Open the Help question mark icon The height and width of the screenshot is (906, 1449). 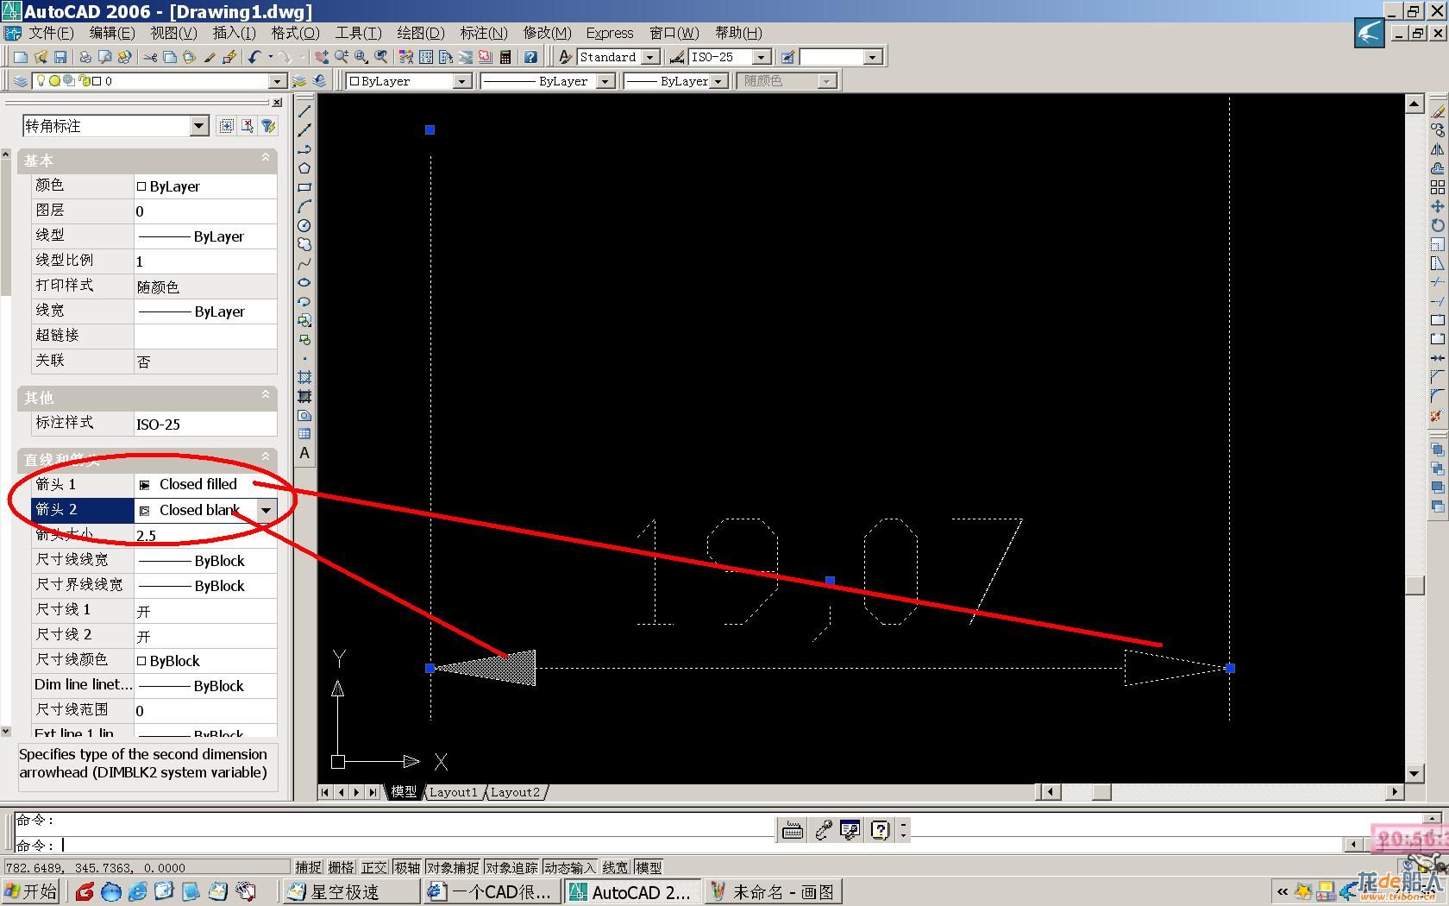click(530, 57)
